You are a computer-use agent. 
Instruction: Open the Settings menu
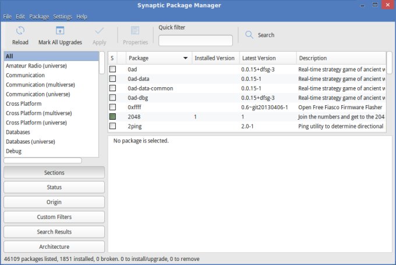(x=63, y=16)
